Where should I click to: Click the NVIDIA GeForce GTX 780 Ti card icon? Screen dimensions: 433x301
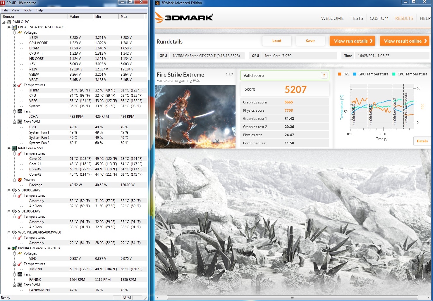point(14,248)
